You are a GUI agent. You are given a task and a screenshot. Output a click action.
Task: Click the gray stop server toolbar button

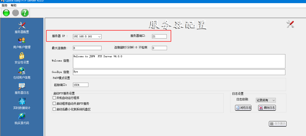click(16, 13)
